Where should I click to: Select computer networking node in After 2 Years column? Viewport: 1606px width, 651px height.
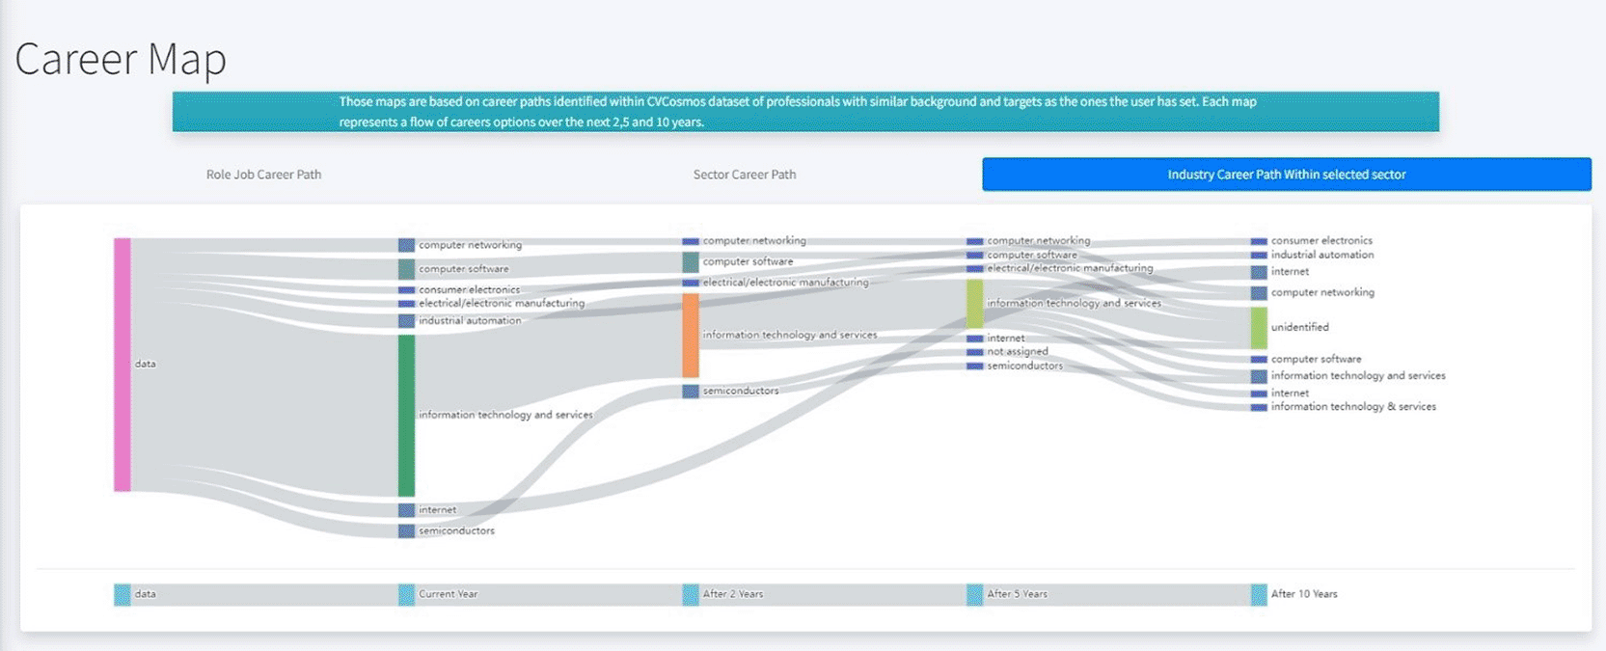(x=691, y=241)
